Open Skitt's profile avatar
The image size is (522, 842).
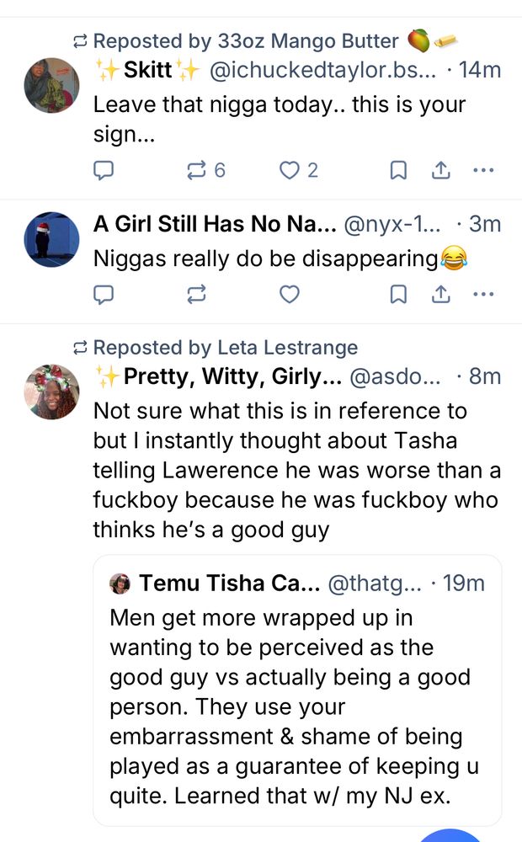(51, 85)
